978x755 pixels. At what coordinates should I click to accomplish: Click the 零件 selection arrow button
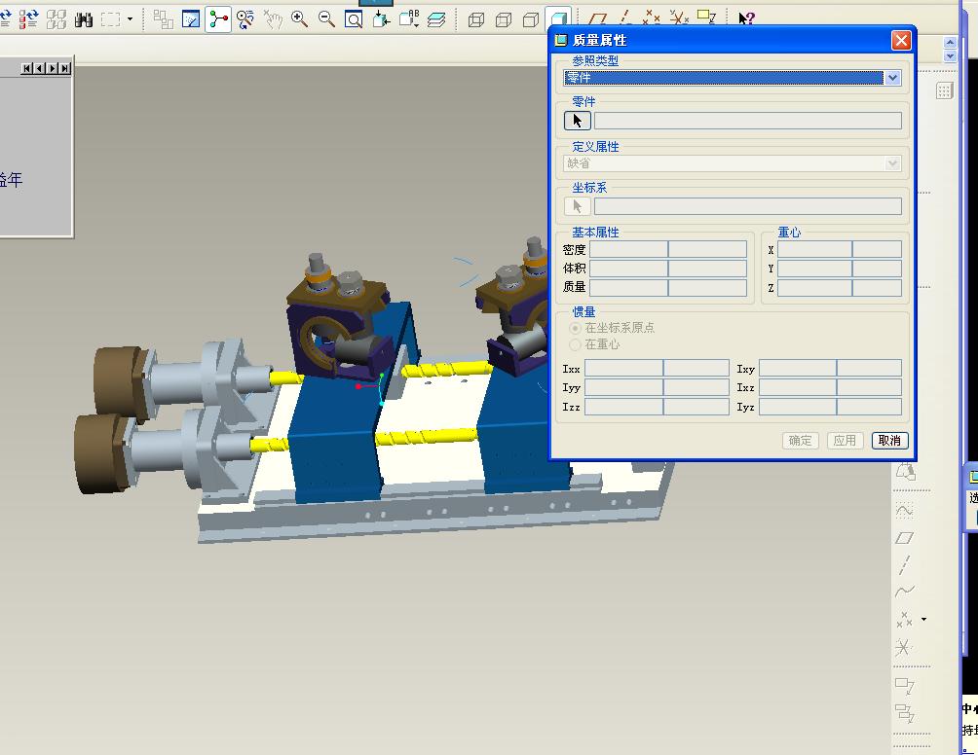578,121
